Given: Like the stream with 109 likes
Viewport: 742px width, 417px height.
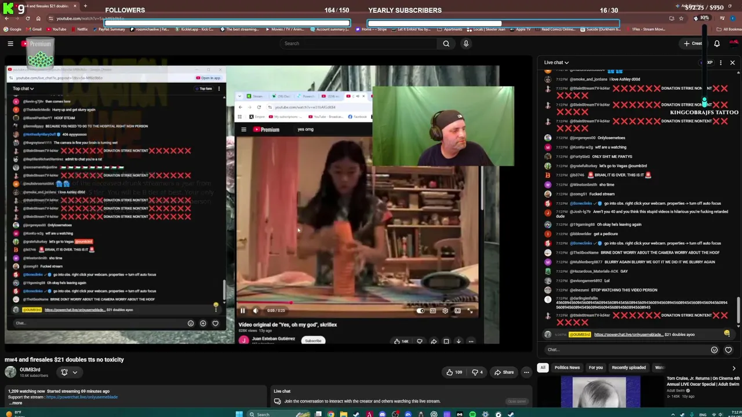Looking at the screenshot, I should tap(454, 372).
